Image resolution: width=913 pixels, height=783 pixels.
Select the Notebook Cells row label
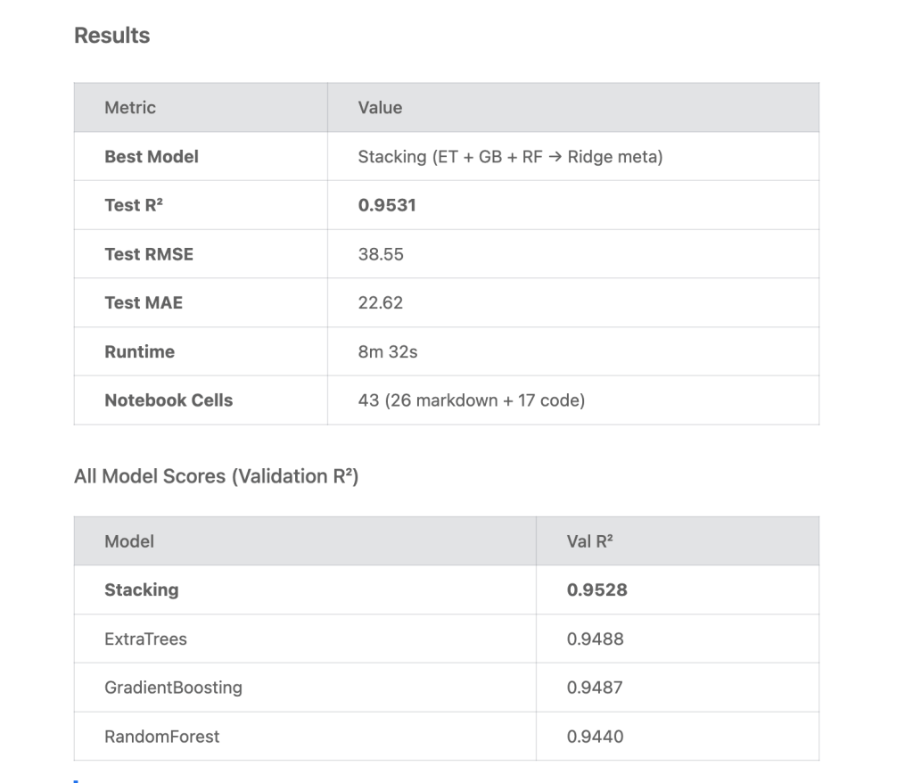[x=169, y=400]
